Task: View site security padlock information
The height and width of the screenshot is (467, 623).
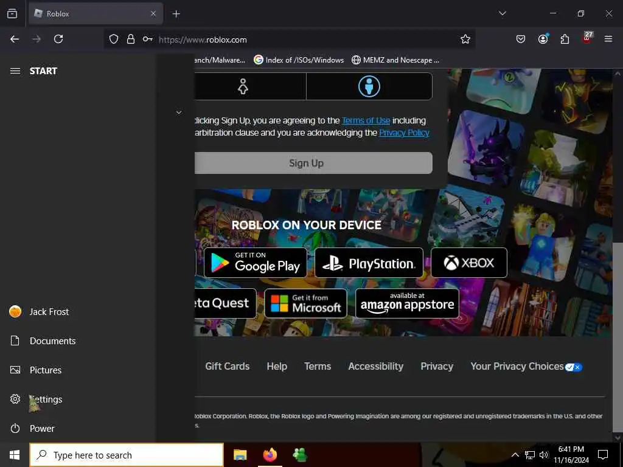Action: [131, 40]
